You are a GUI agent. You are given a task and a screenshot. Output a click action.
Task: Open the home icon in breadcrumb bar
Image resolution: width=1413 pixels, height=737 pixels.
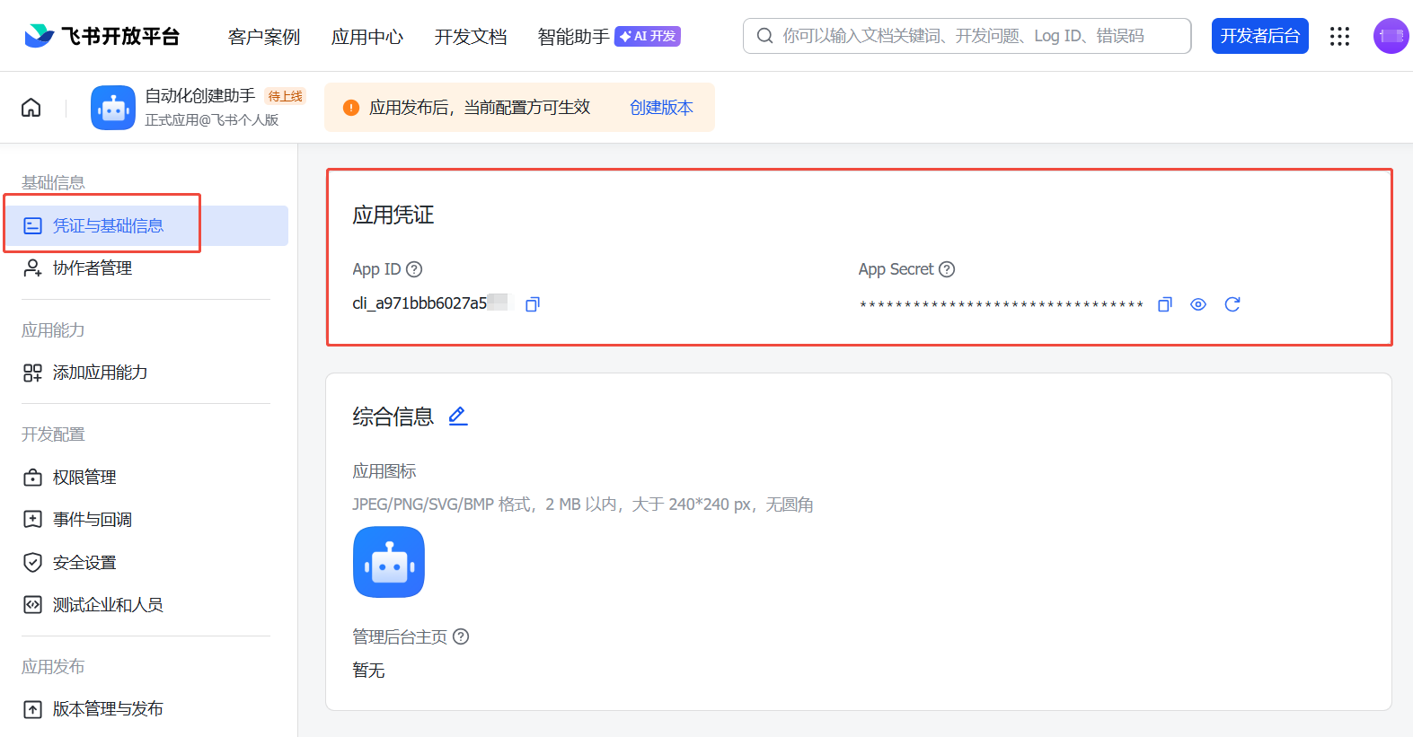coord(31,108)
